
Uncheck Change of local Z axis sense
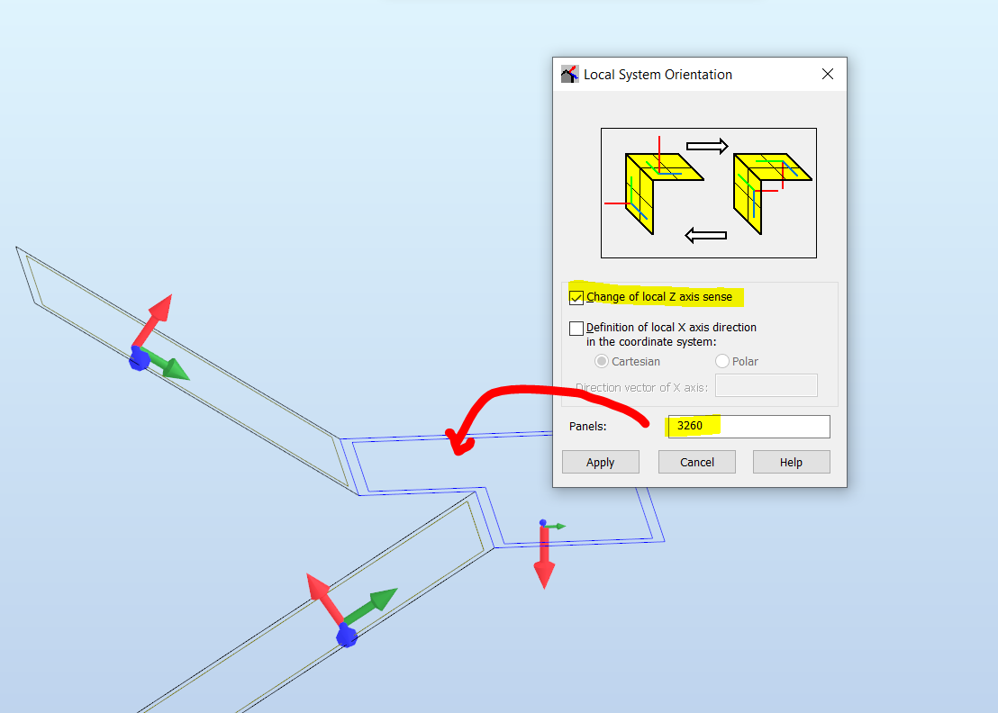click(x=576, y=296)
